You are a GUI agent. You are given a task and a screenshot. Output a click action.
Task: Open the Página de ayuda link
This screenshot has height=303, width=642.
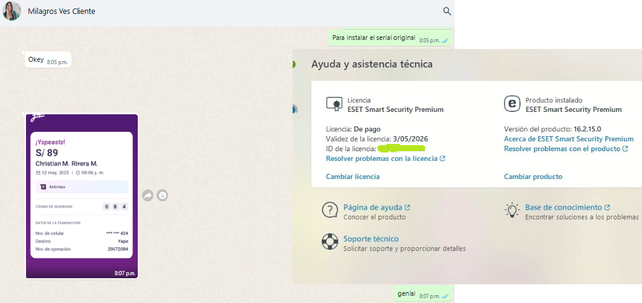tap(372, 207)
